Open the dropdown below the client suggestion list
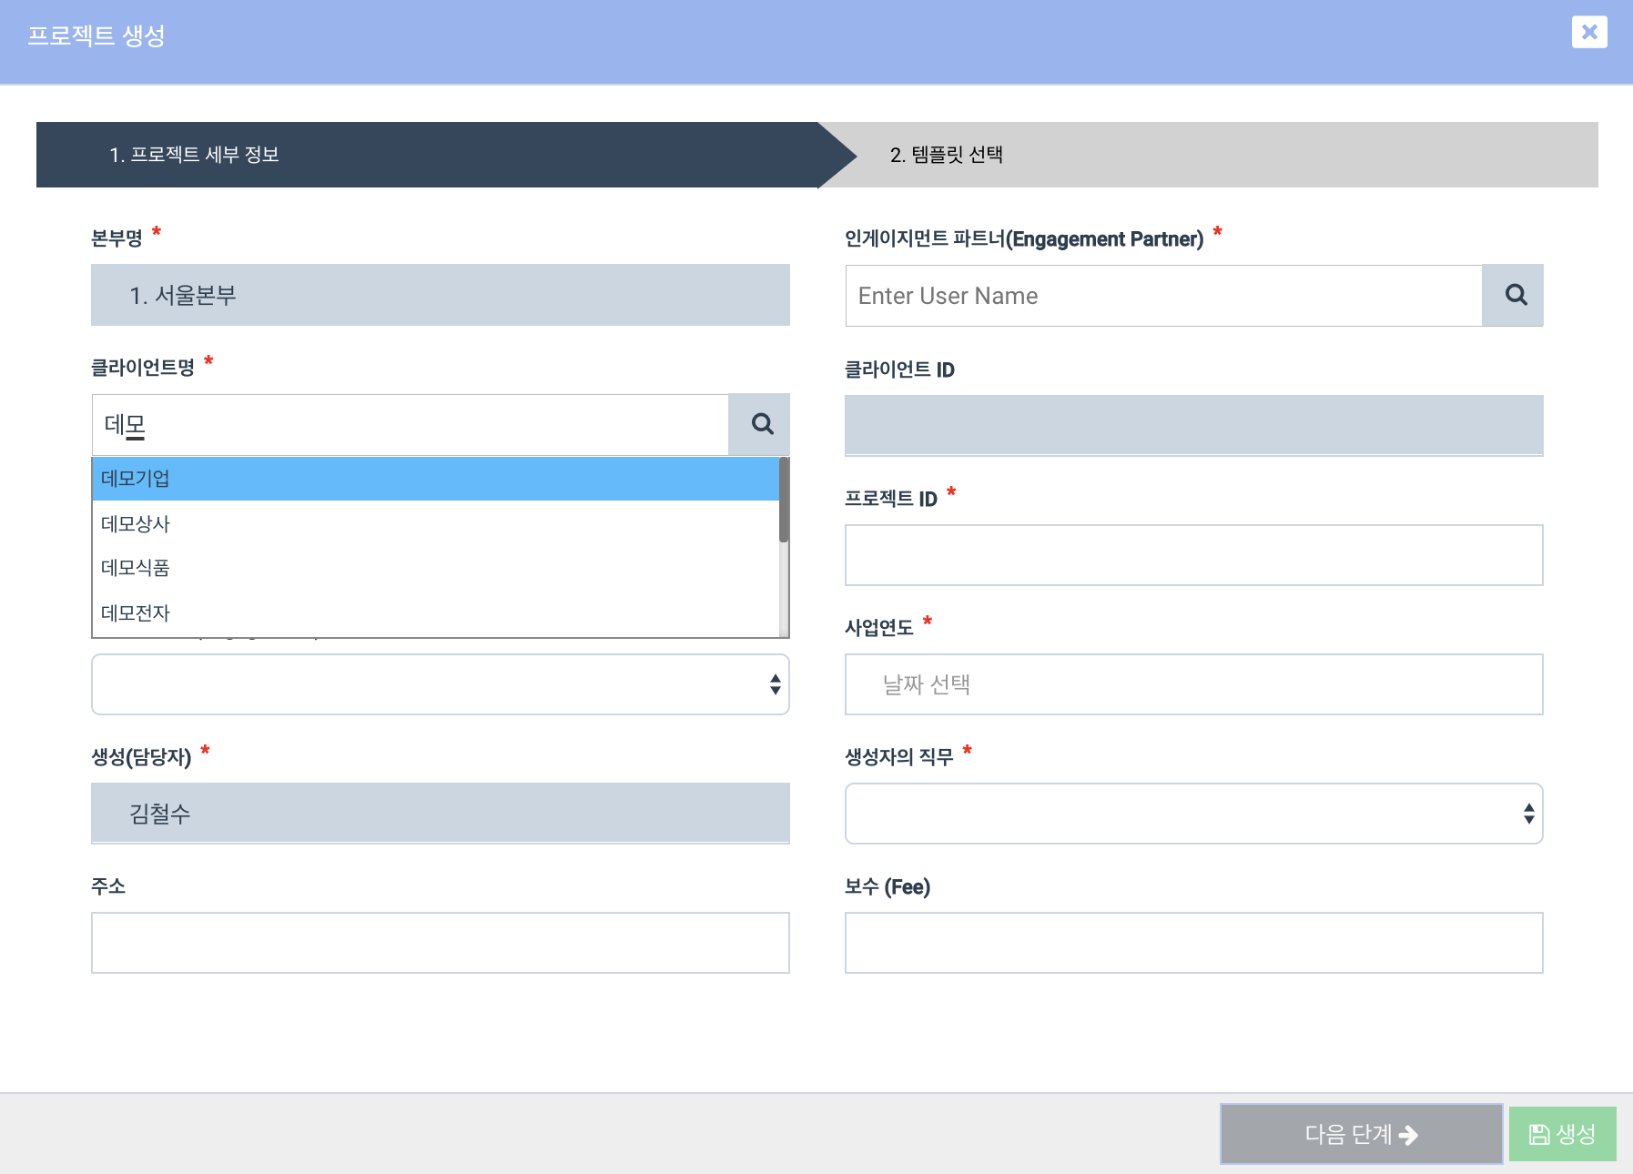Viewport: 1633px width, 1174px height. tap(440, 684)
